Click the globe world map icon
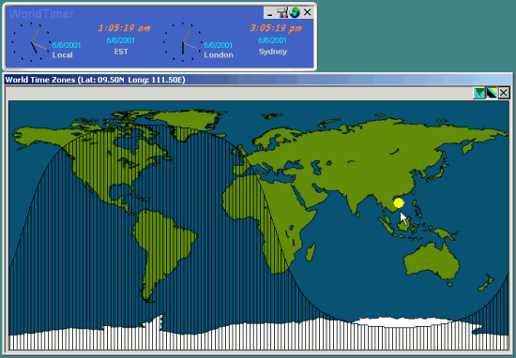Screen dimensions: 516x358 point(295,12)
